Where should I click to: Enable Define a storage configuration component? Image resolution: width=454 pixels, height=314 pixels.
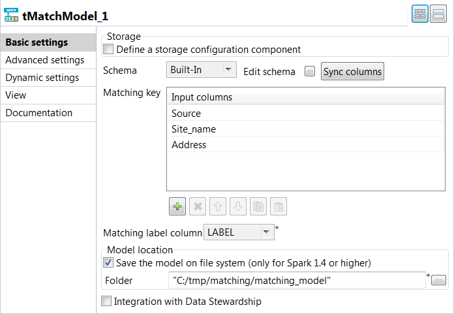click(109, 49)
